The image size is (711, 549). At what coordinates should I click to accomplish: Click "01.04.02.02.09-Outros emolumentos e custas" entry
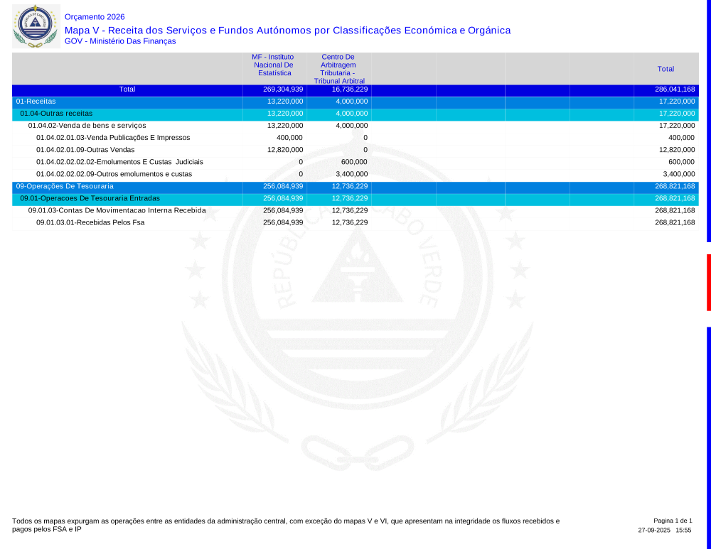click(114, 174)
